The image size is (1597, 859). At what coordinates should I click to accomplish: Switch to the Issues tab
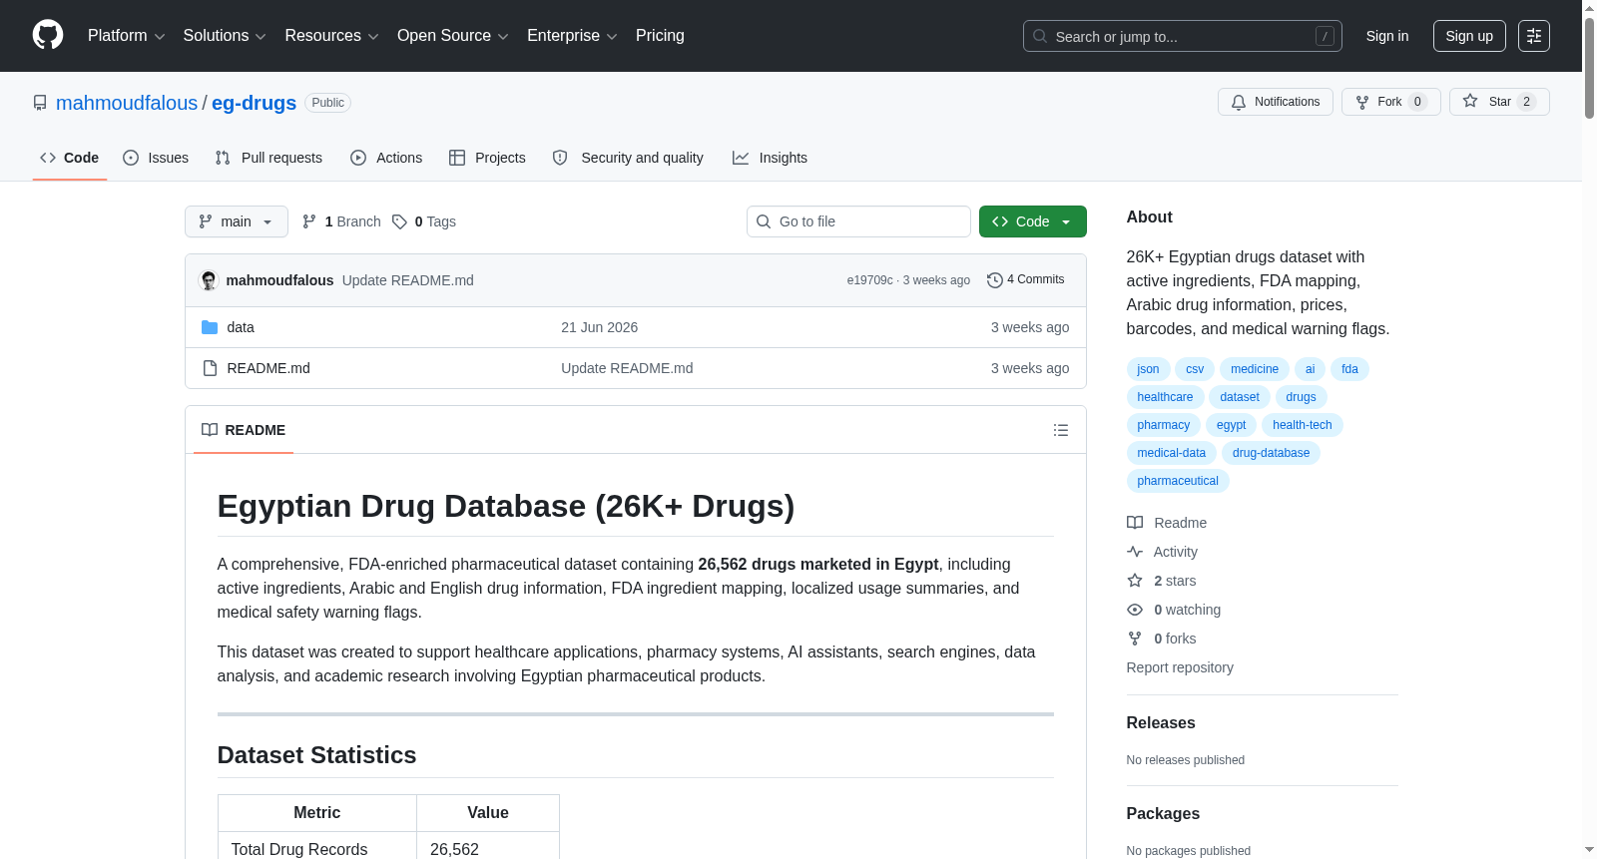(x=156, y=158)
